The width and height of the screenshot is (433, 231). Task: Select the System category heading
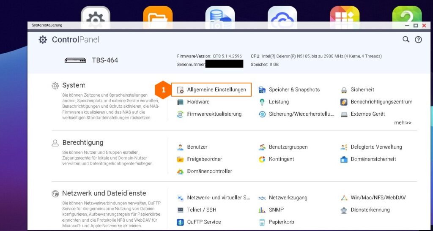pyautogui.click(x=74, y=85)
